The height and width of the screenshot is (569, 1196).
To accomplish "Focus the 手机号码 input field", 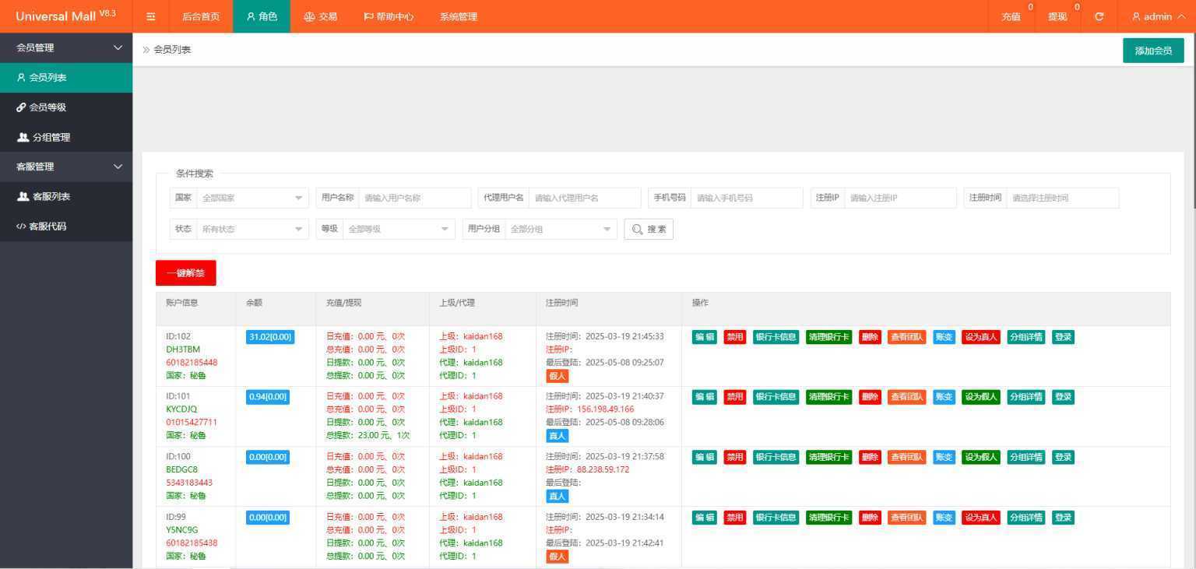I will [x=747, y=198].
